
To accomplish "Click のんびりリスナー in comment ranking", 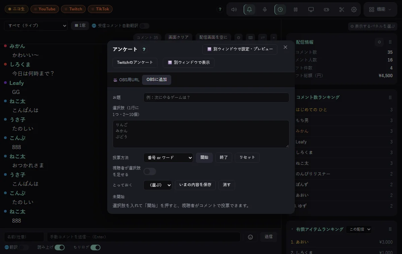I will [x=313, y=174].
